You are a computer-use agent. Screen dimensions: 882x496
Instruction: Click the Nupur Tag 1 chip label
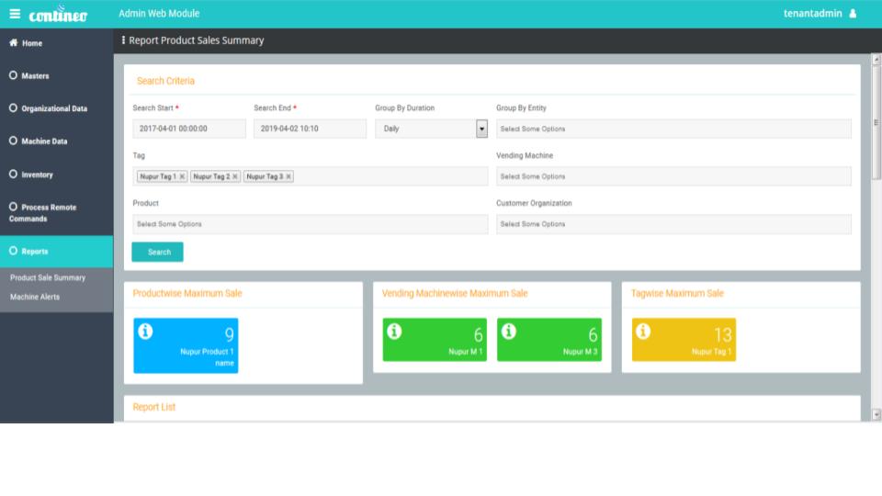click(158, 176)
